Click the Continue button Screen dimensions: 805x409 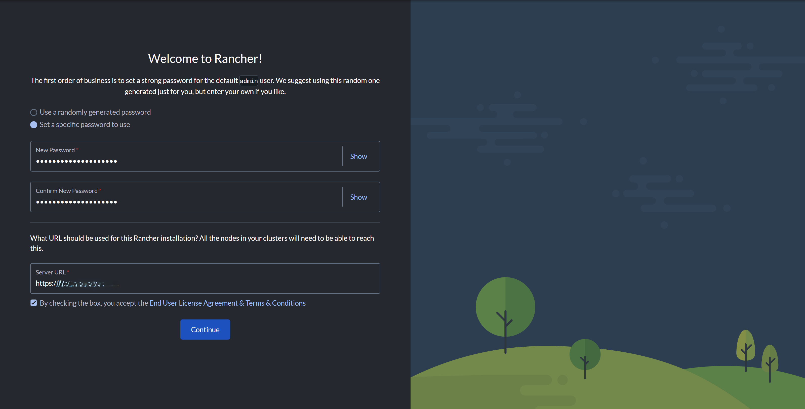205,330
